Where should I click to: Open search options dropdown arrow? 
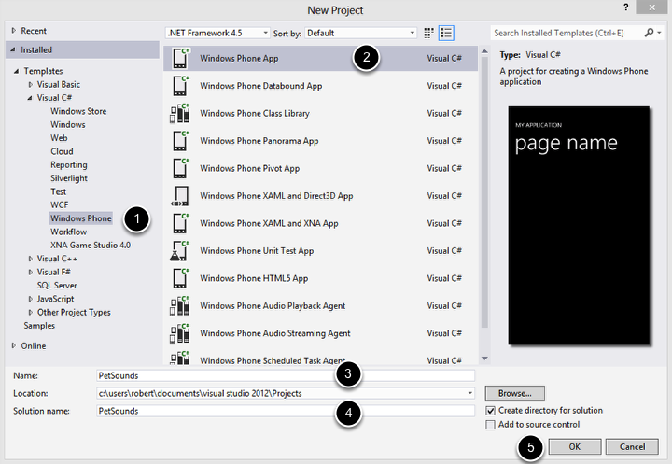coord(659,33)
